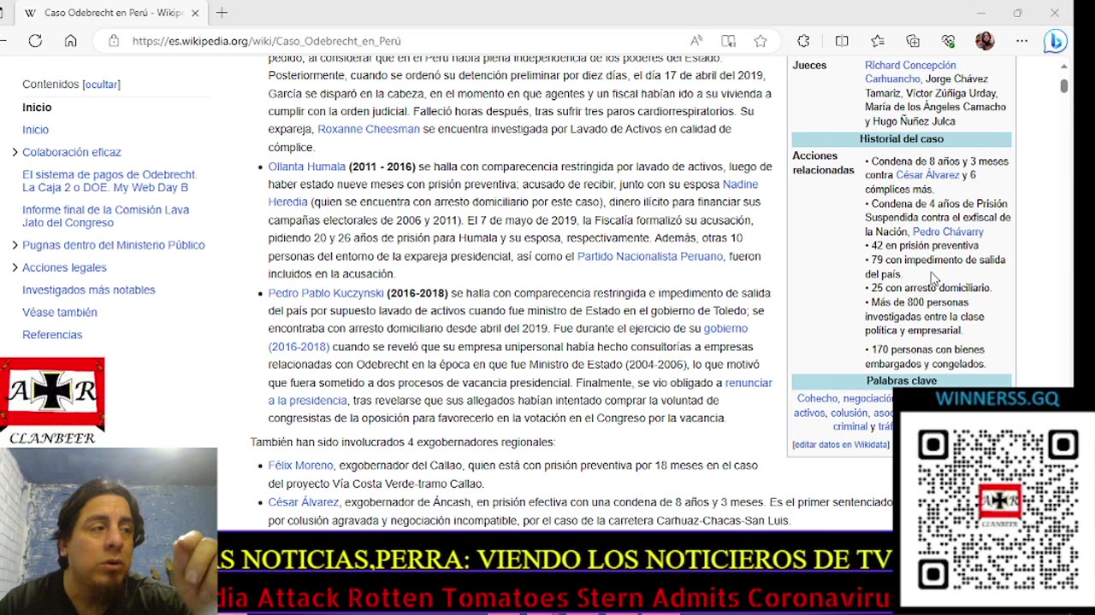Click editar datos en Wikidata
1095x615 pixels.
point(841,444)
